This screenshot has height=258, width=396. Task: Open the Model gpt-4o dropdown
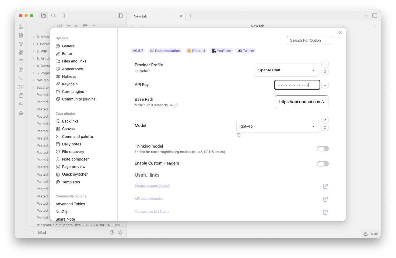click(278, 126)
